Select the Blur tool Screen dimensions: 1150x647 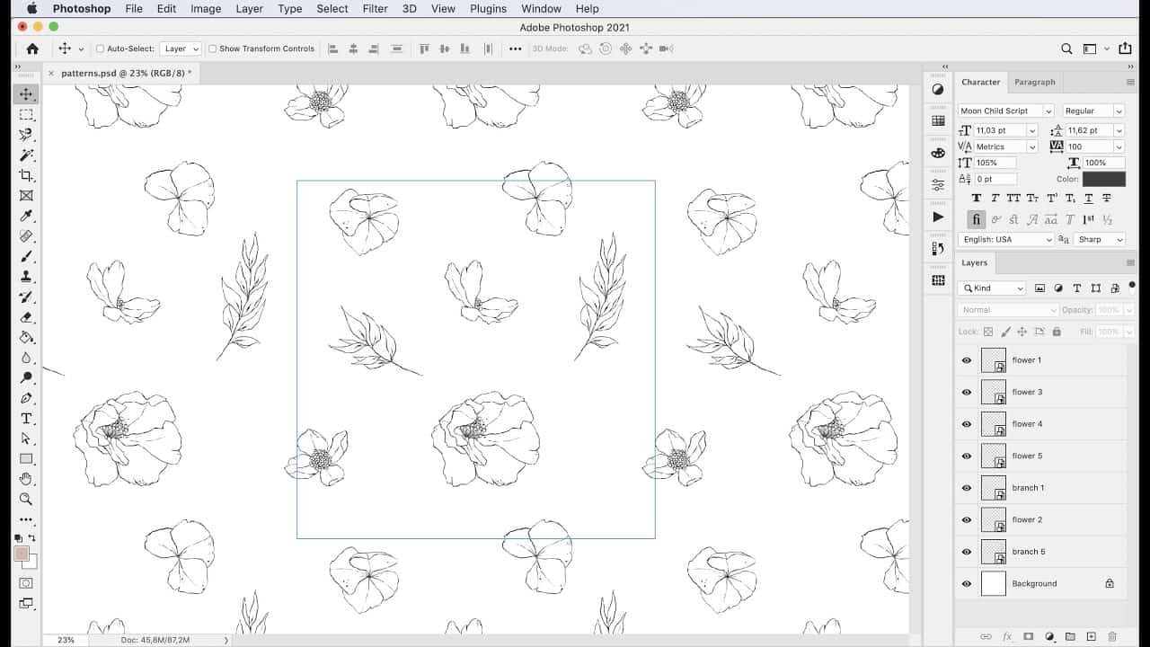point(26,358)
